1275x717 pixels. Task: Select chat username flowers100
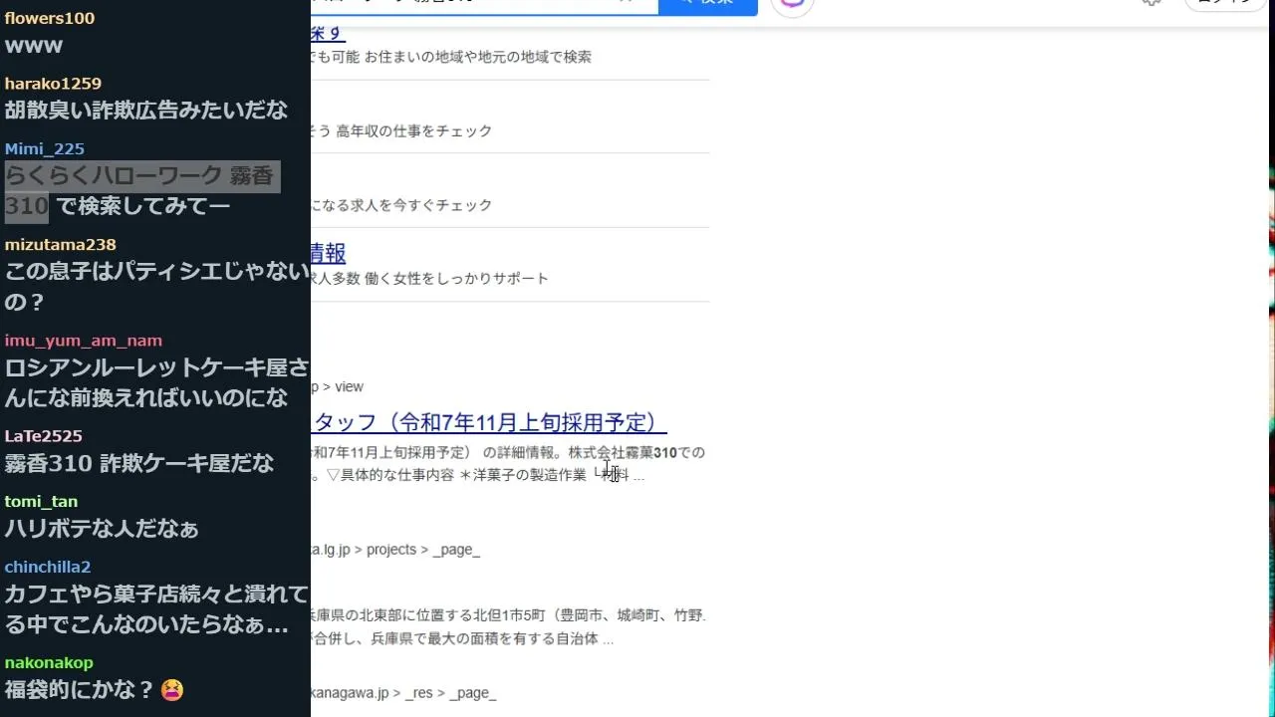point(50,18)
